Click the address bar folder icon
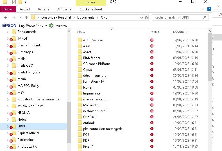The image size is (222, 151). (33, 17)
